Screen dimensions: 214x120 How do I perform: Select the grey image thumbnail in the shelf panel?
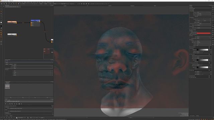tap(7, 86)
